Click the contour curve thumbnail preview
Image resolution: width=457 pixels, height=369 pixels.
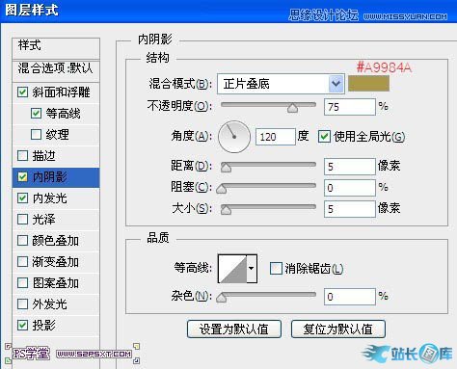point(232,269)
